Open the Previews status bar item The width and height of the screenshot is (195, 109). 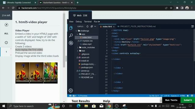pyautogui.click(x=83, y=96)
